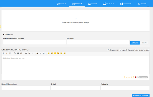The width and height of the screenshot is (153, 97).
Task: Insert the fifth sad emoji
Action: tap(61, 53)
